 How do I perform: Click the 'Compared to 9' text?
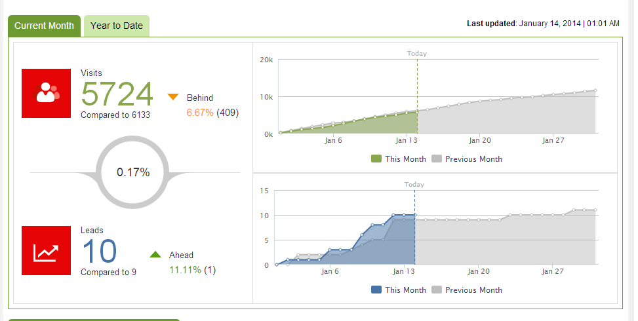coord(108,273)
